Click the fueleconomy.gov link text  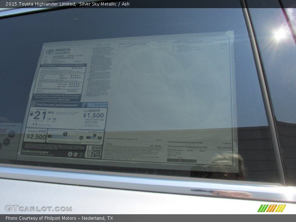[x=35, y=152]
